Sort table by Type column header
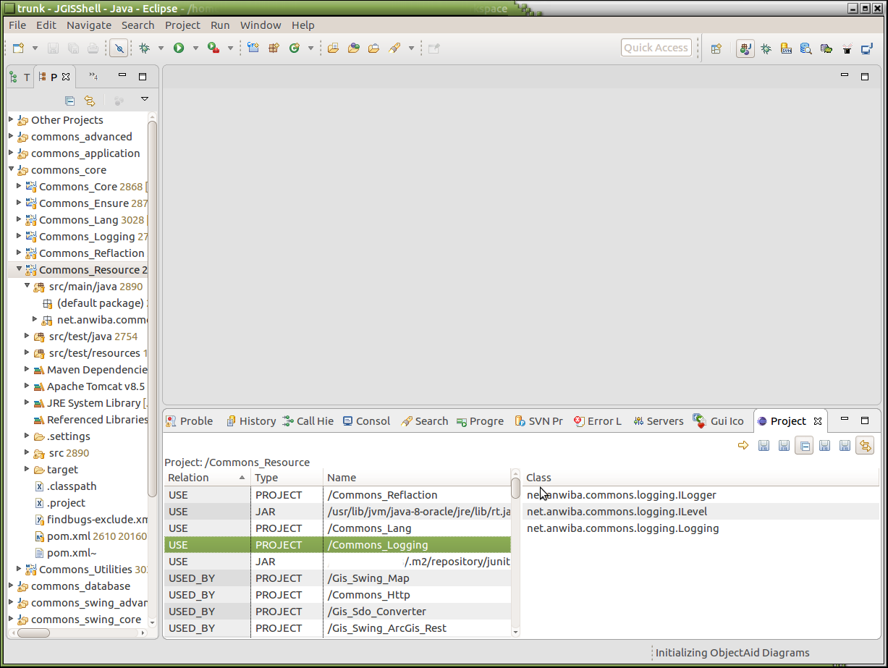The image size is (888, 668). (x=287, y=478)
